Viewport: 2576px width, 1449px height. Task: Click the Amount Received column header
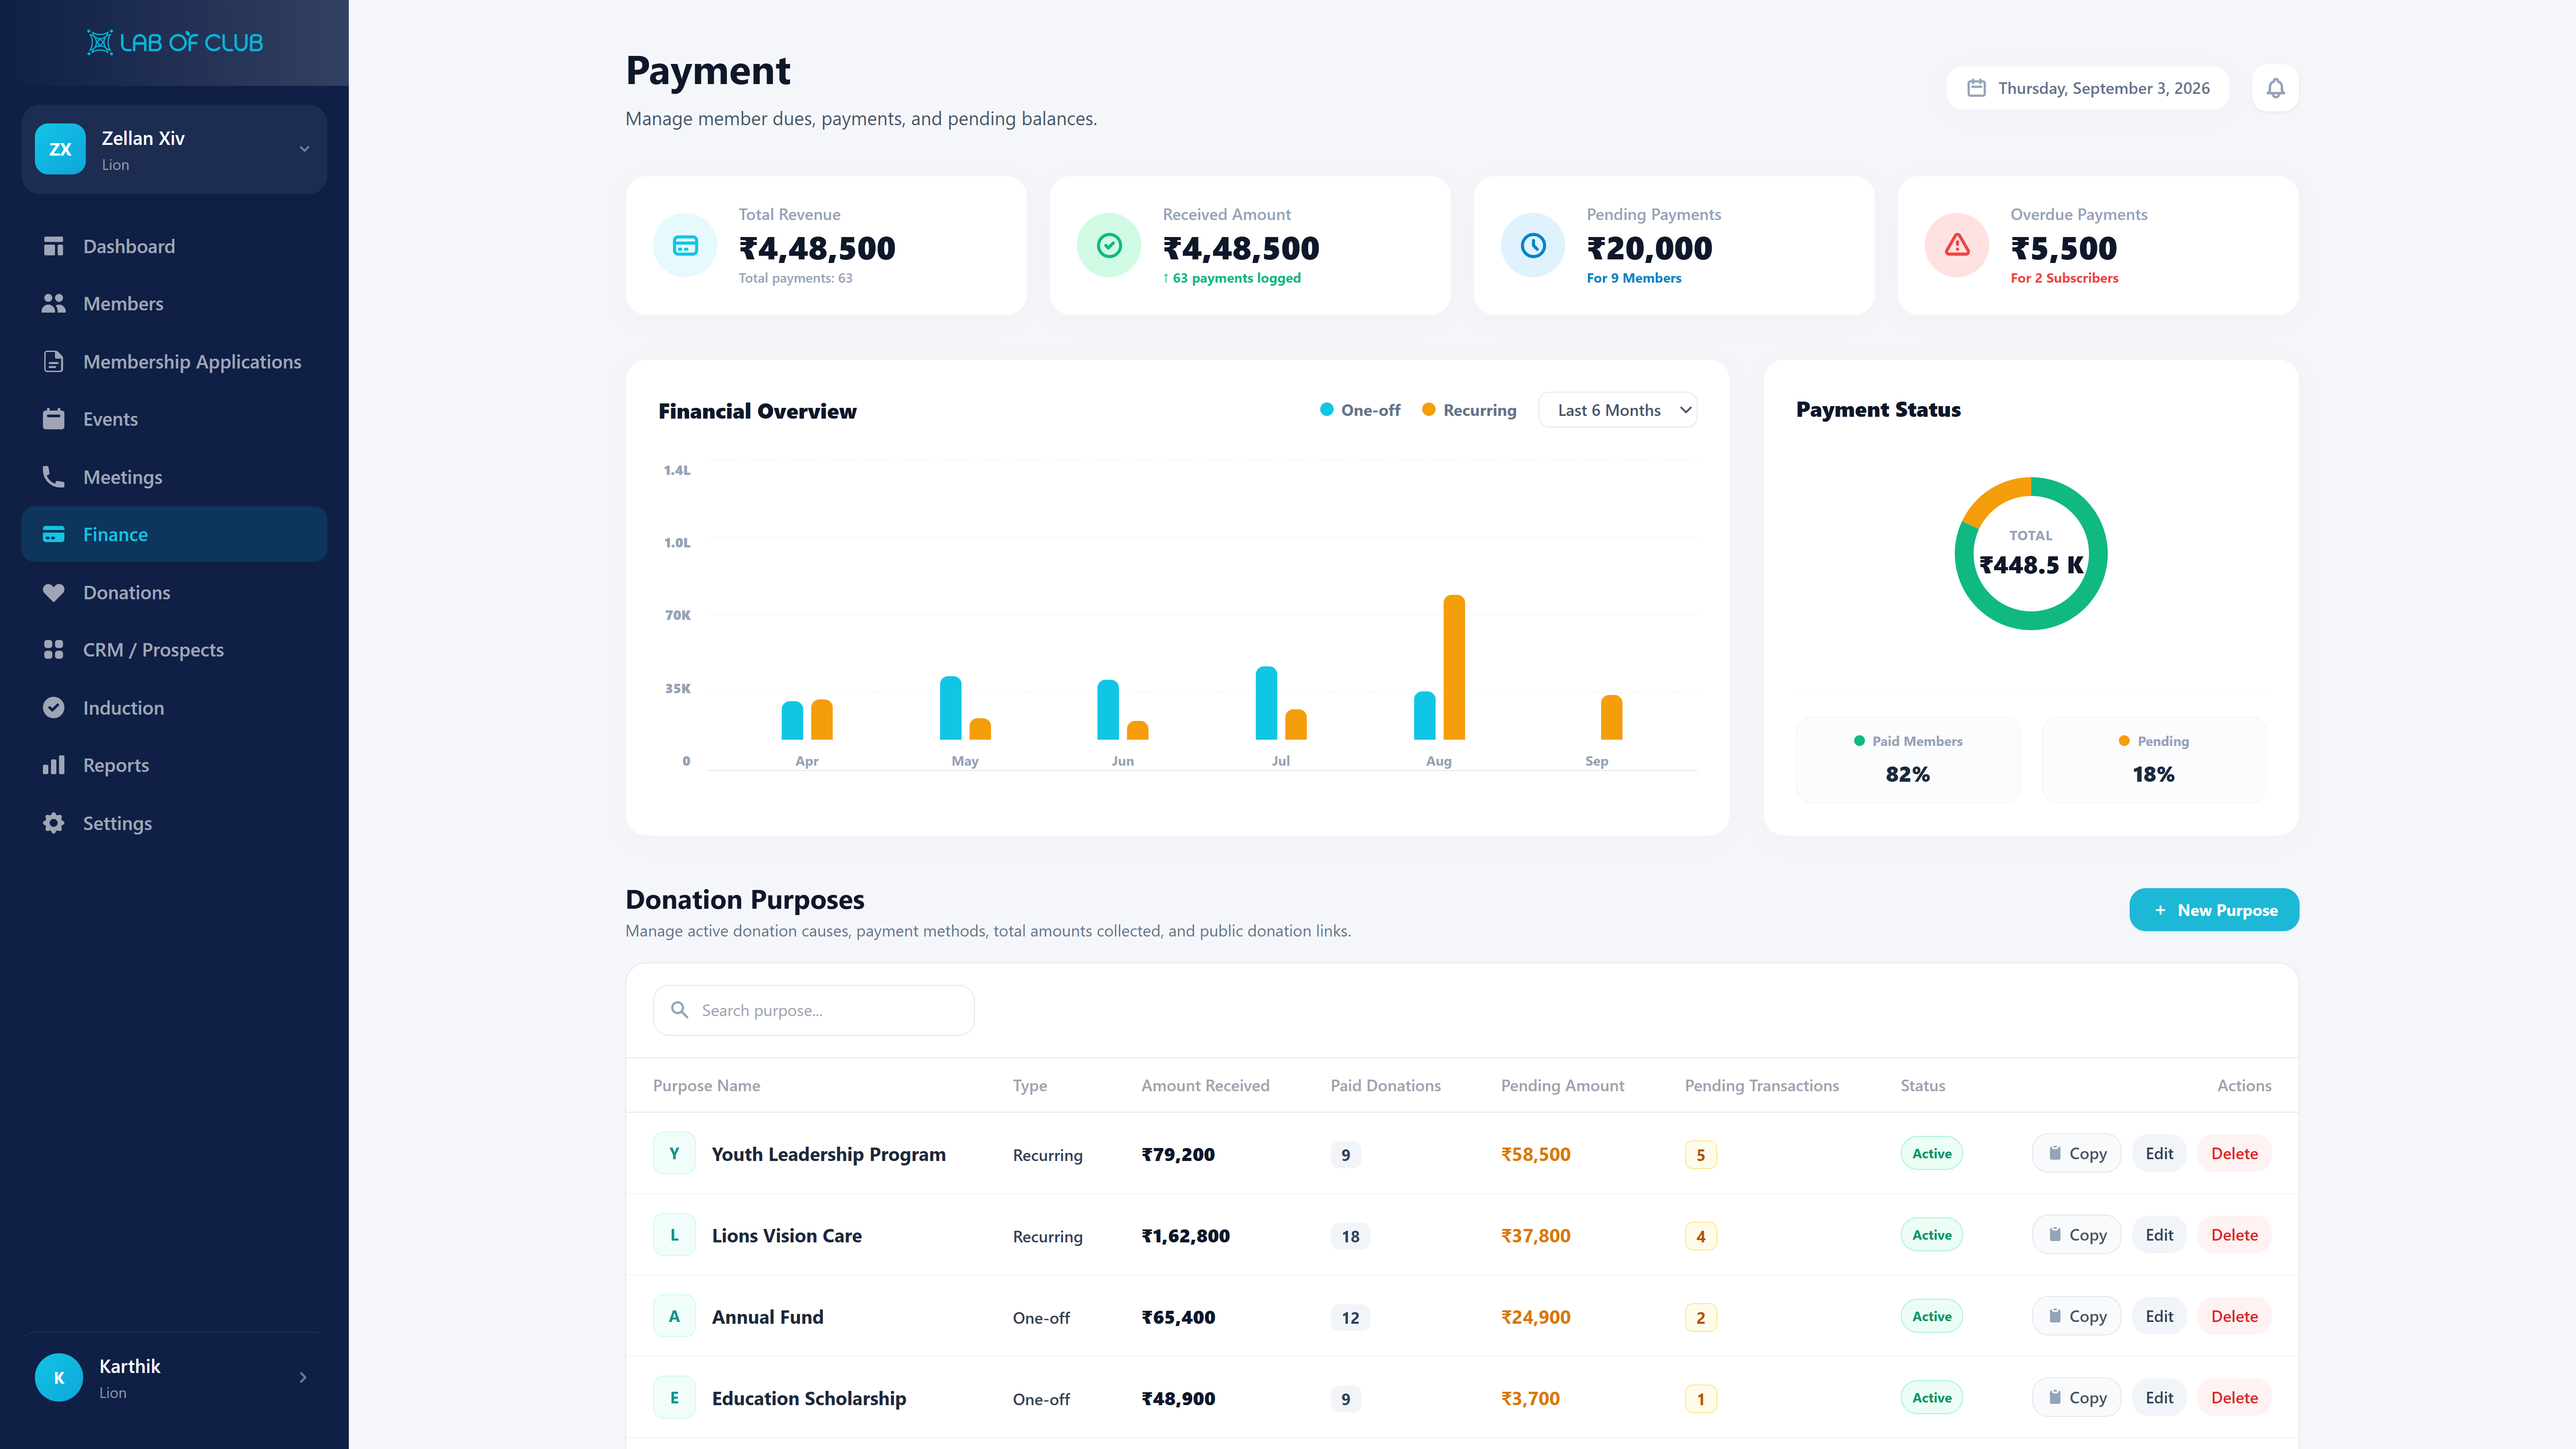pyautogui.click(x=1205, y=1086)
